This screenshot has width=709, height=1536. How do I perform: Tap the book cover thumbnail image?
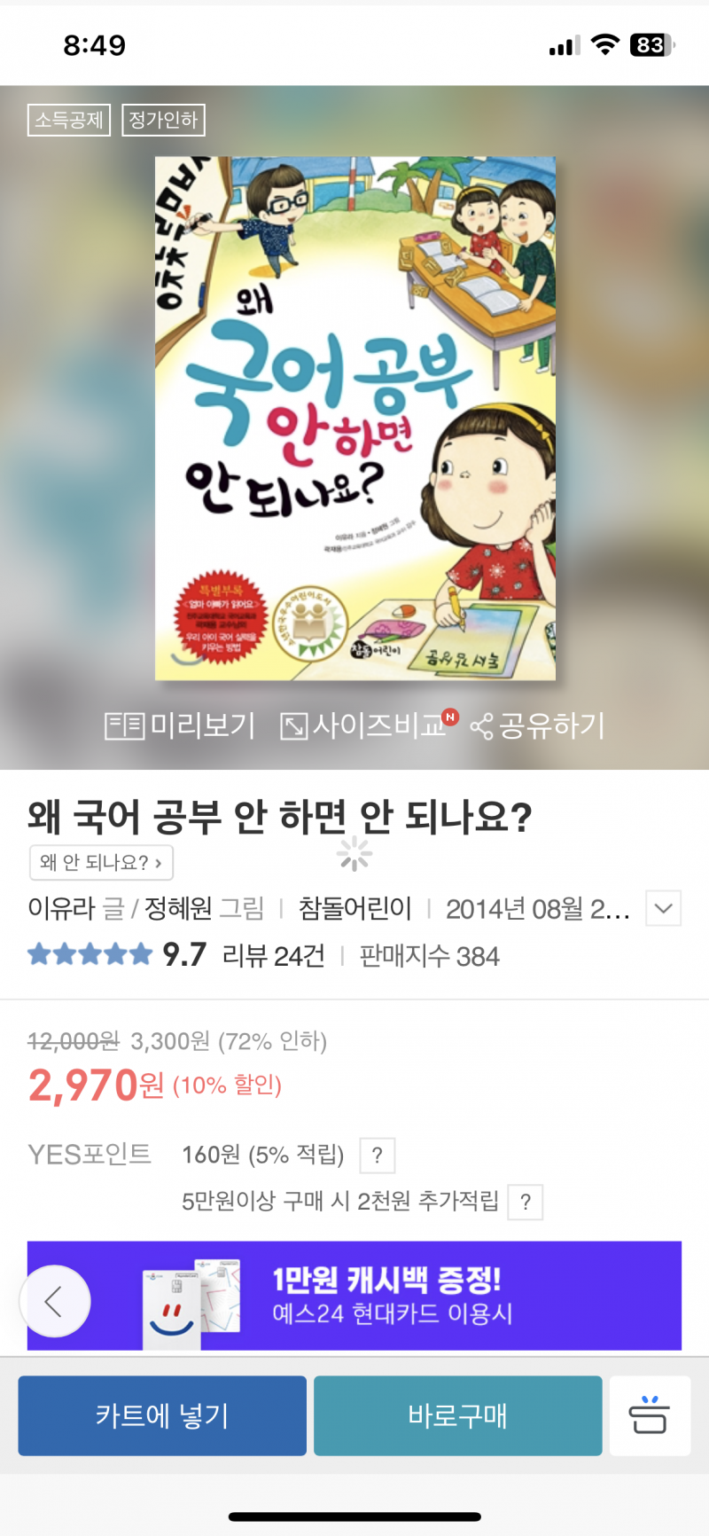355,419
